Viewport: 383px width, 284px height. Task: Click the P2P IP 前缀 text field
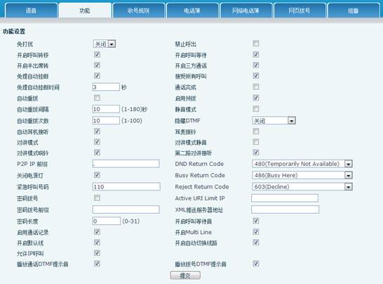pyautogui.click(x=126, y=164)
